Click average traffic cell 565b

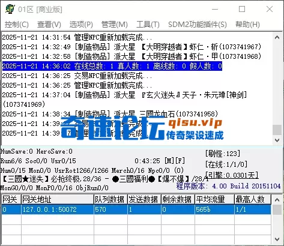click(214, 209)
